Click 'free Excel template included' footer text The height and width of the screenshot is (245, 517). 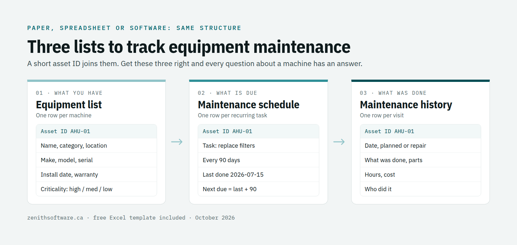click(139, 218)
